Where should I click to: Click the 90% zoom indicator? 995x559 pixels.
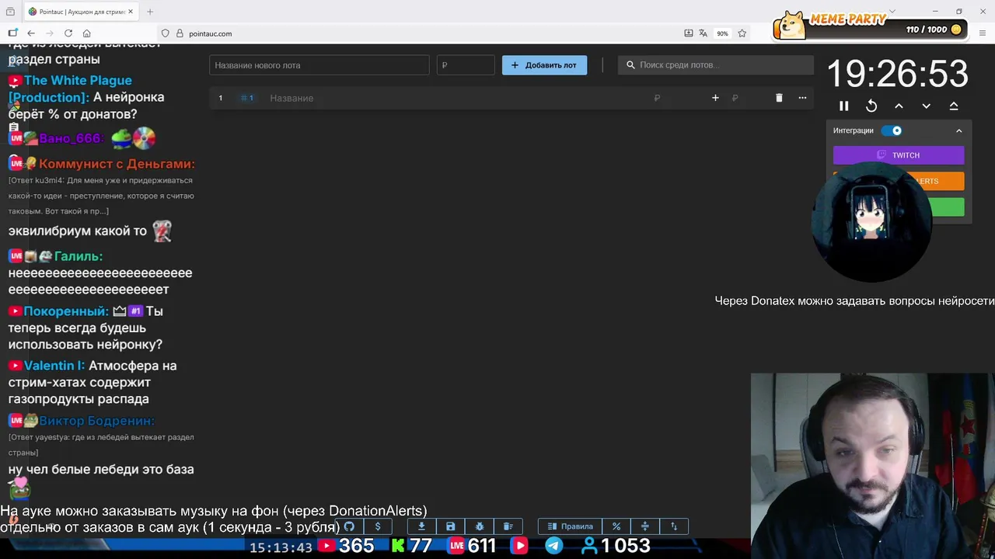(x=723, y=33)
